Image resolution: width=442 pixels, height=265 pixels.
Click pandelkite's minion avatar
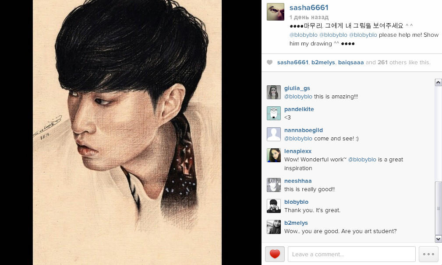(274, 113)
